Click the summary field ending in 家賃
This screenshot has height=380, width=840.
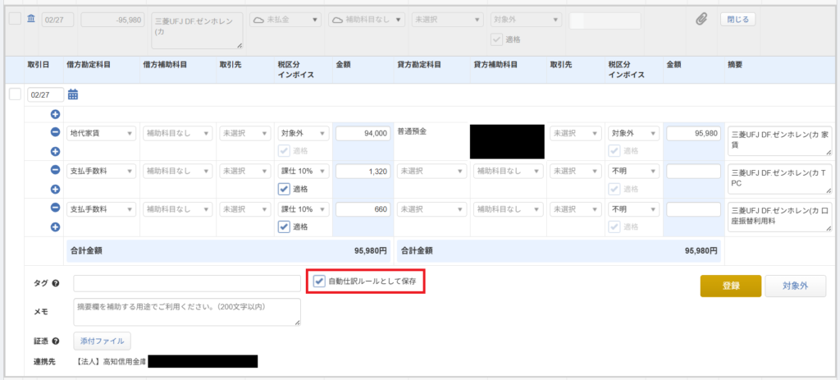click(779, 141)
